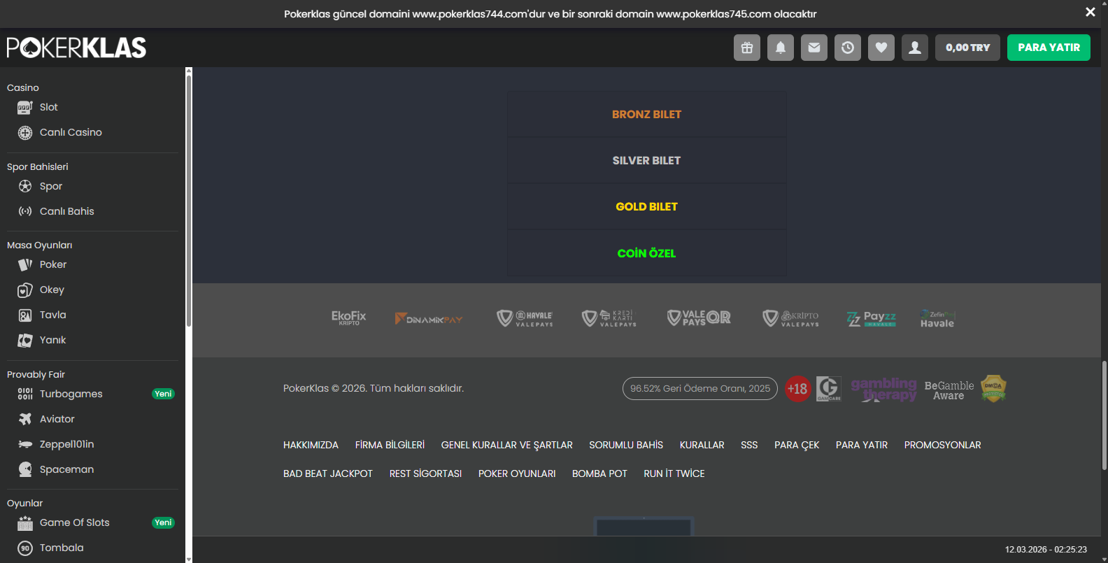The image size is (1108, 563).
Task: Select the BRONZ BILET option
Action: 646,114
